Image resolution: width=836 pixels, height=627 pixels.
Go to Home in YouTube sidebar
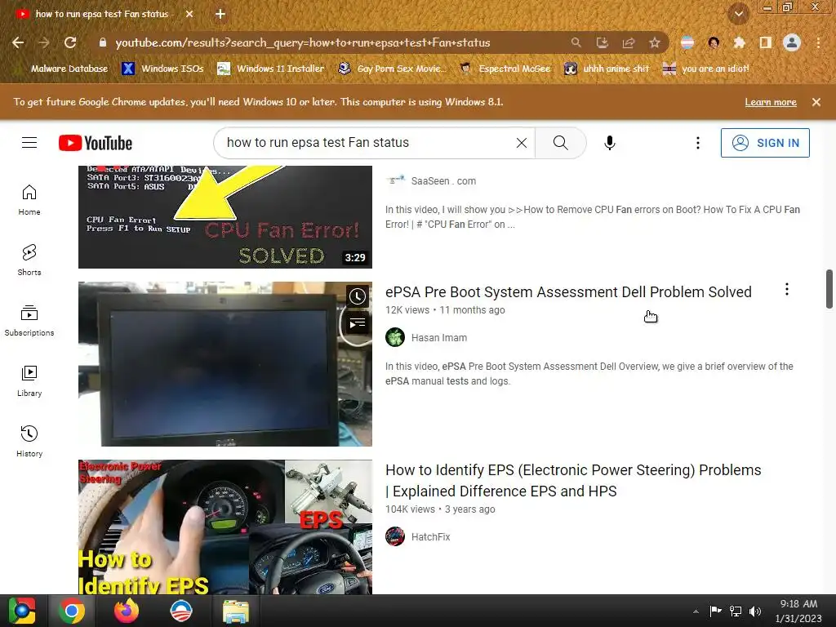pyautogui.click(x=29, y=200)
